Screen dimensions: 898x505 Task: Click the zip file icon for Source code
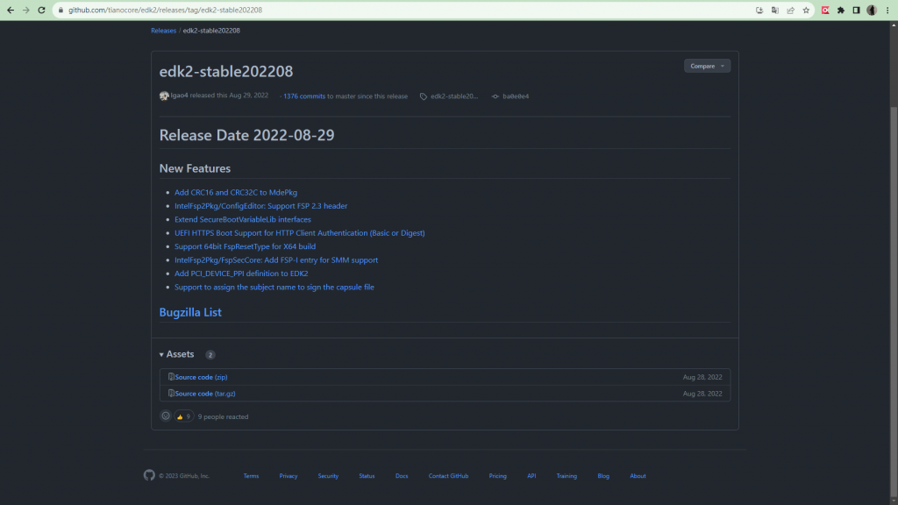[171, 377]
